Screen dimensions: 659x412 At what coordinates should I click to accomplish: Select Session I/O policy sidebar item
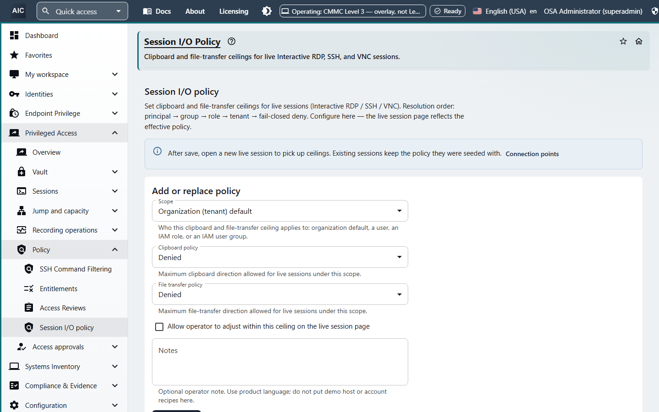tap(65, 327)
